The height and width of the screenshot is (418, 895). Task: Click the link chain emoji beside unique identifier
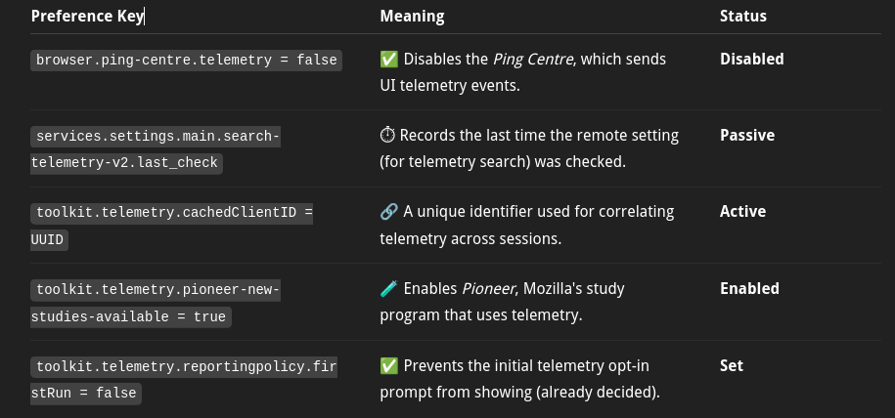coord(389,212)
